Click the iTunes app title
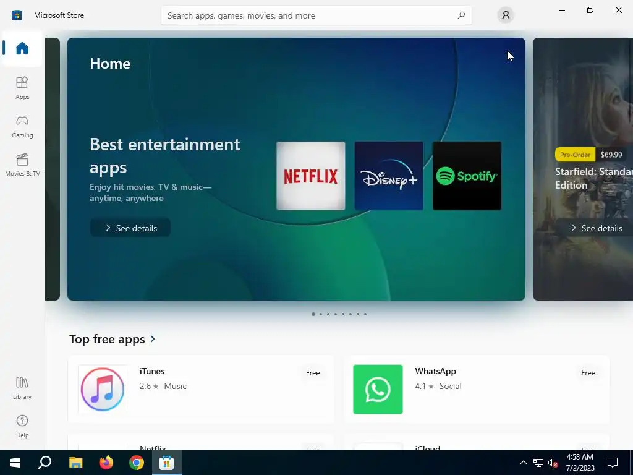 point(152,371)
